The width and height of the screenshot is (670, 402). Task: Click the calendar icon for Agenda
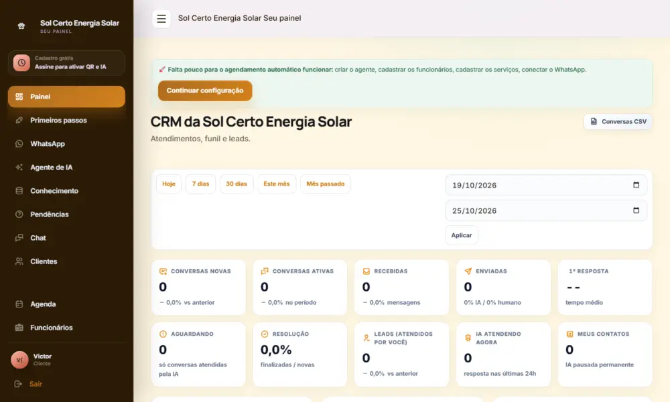pos(19,304)
